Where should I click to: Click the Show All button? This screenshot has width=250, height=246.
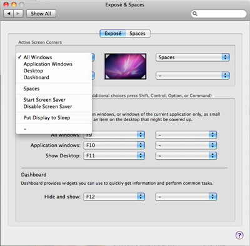[41, 14]
